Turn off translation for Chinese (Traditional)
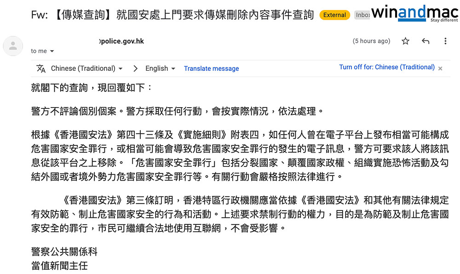 point(386,67)
